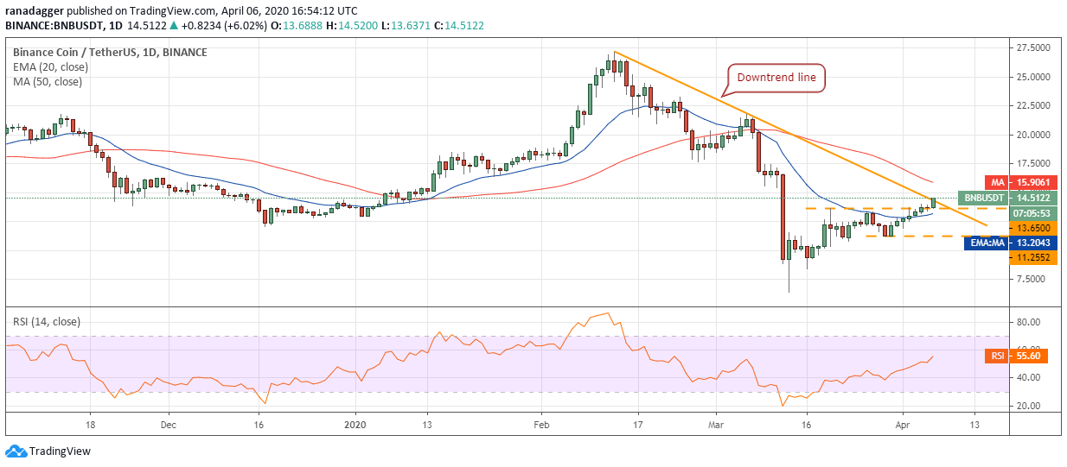Click the BNBUSDT price tag 14.5122
The image size is (1067, 467).
(x=1032, y=198)
